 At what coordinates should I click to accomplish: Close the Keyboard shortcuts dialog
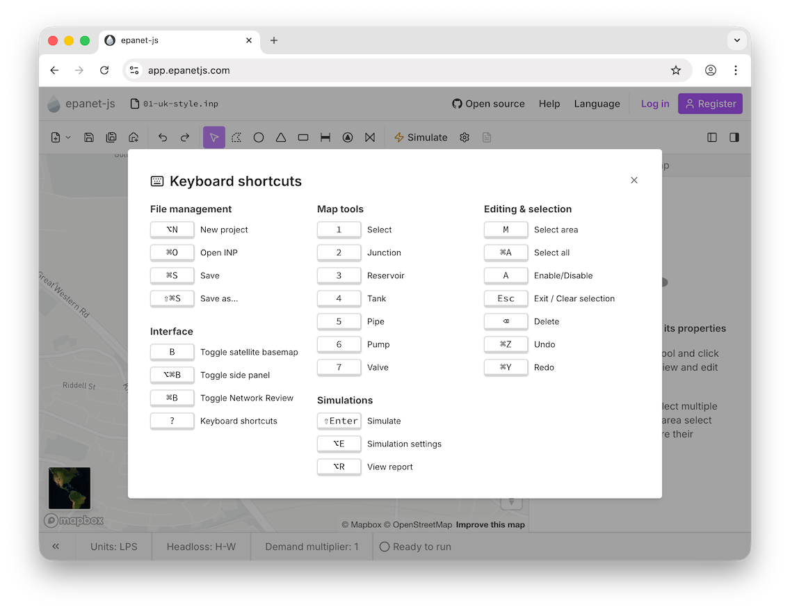pos(634,180)
